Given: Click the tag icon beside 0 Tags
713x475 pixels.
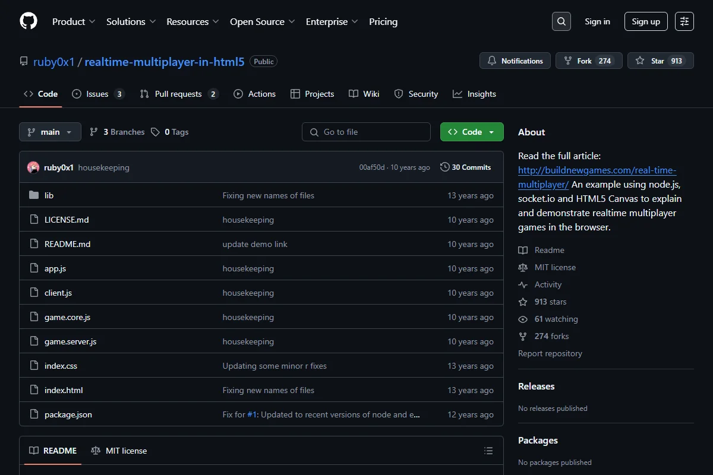Looking at the screenshot, I should pyautogui.click(x=155, y=132).
